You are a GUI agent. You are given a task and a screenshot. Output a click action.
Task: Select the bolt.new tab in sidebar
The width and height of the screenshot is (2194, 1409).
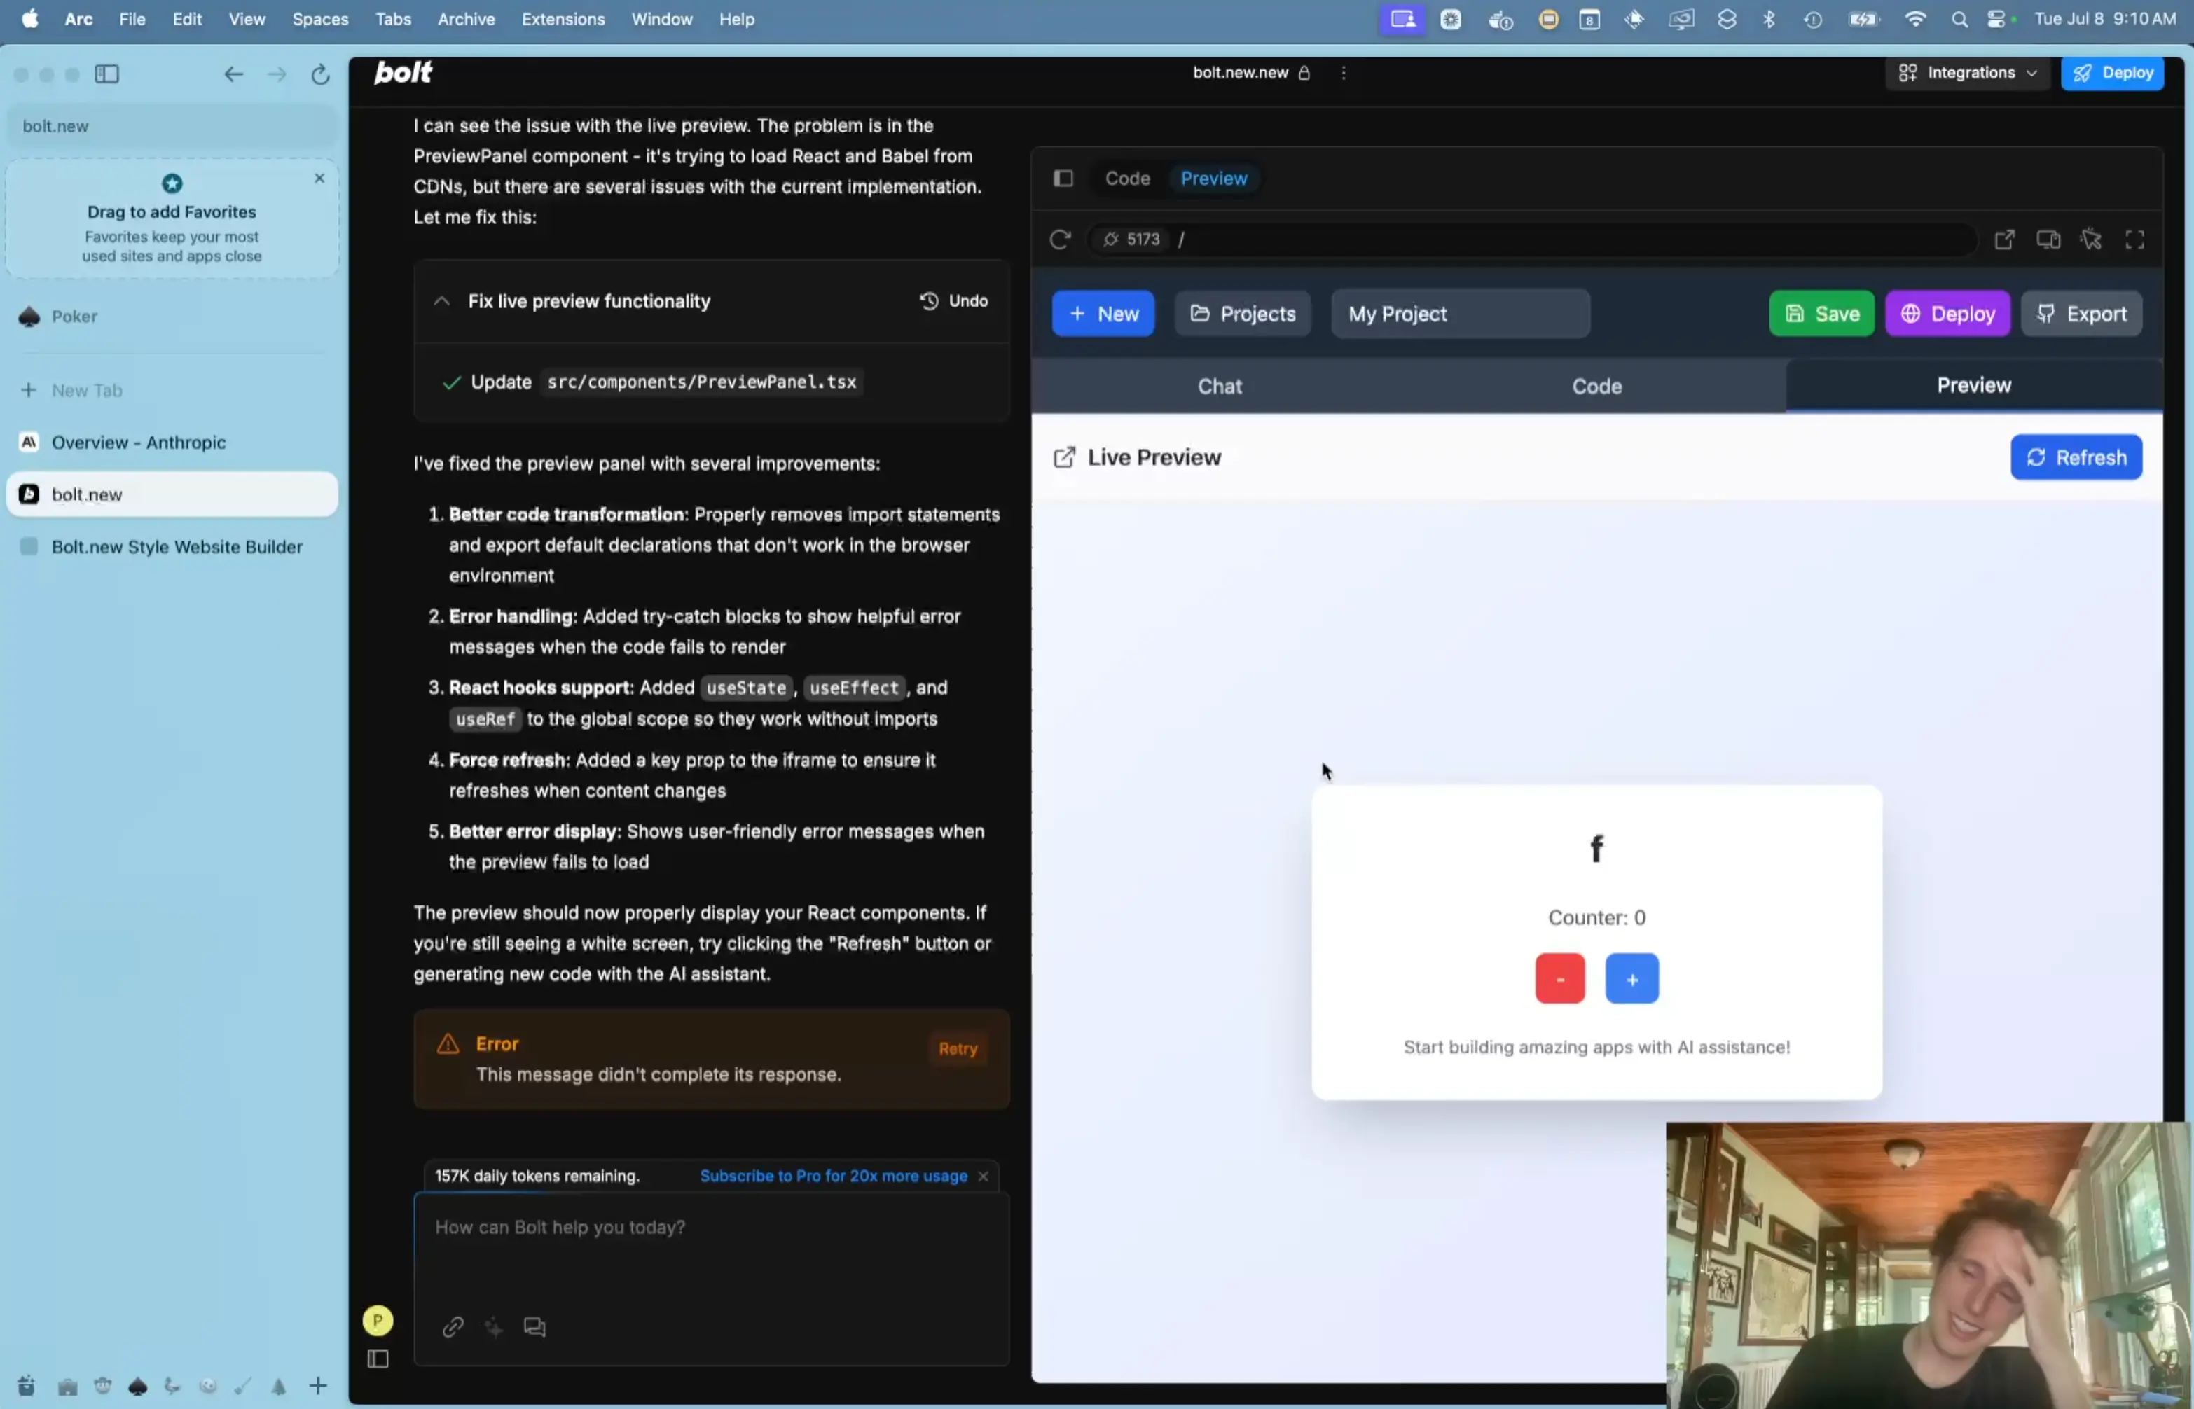point(172,495)
